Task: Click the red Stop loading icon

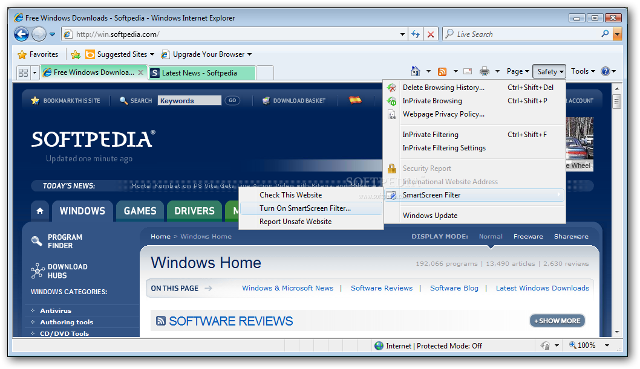Action: pos(431,34)
